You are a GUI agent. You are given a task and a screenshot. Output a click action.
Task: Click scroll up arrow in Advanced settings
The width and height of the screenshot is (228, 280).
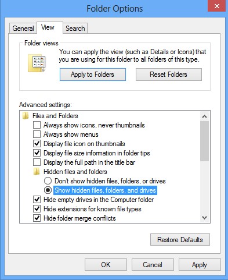tap(204, 116)
